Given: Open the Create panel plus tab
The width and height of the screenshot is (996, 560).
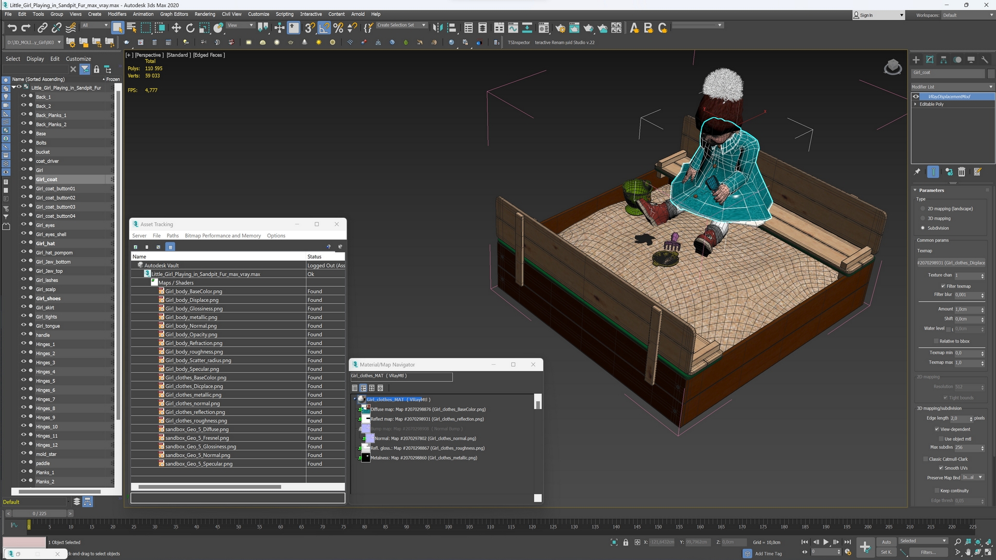Looking at the screenshot, I should (916, 60).
